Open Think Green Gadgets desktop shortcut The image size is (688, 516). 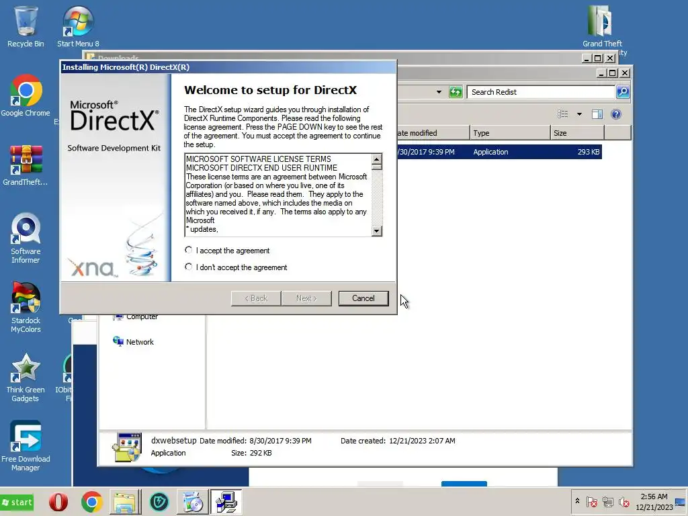click(x=26, y=378)
